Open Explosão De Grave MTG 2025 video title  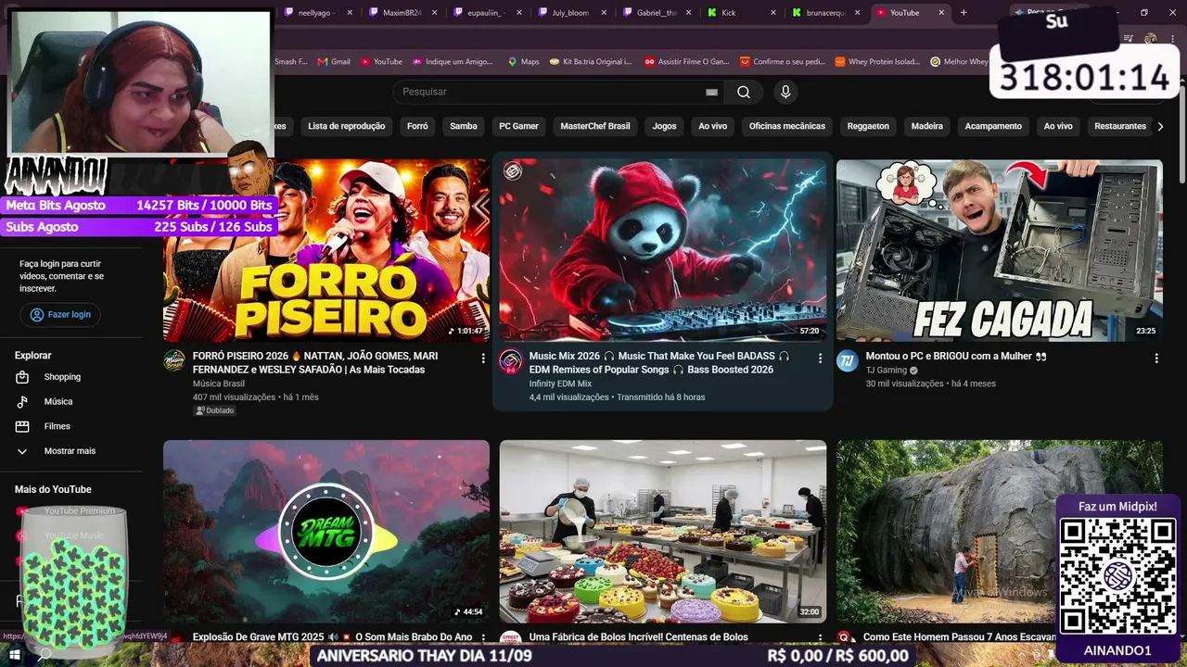[x=333, y=637]
